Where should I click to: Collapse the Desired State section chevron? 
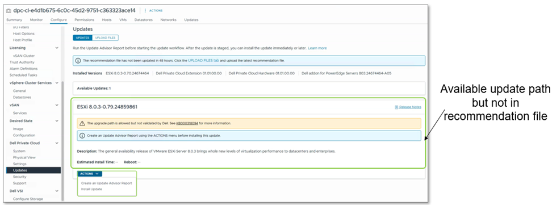tap(57, 121)
